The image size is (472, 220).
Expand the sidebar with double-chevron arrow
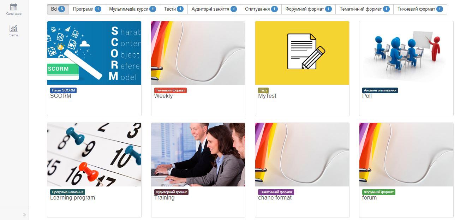[x=24, y=215]
